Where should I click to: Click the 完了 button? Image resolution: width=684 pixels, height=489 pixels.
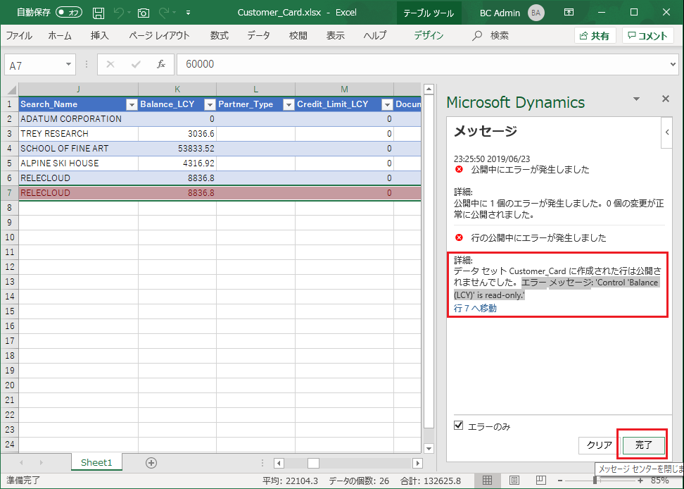[x=643, y=445]
